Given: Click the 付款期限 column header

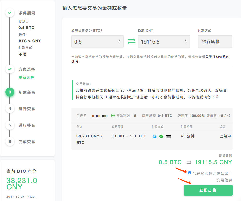Looking at the screenshot, I should tap(187, 126).
